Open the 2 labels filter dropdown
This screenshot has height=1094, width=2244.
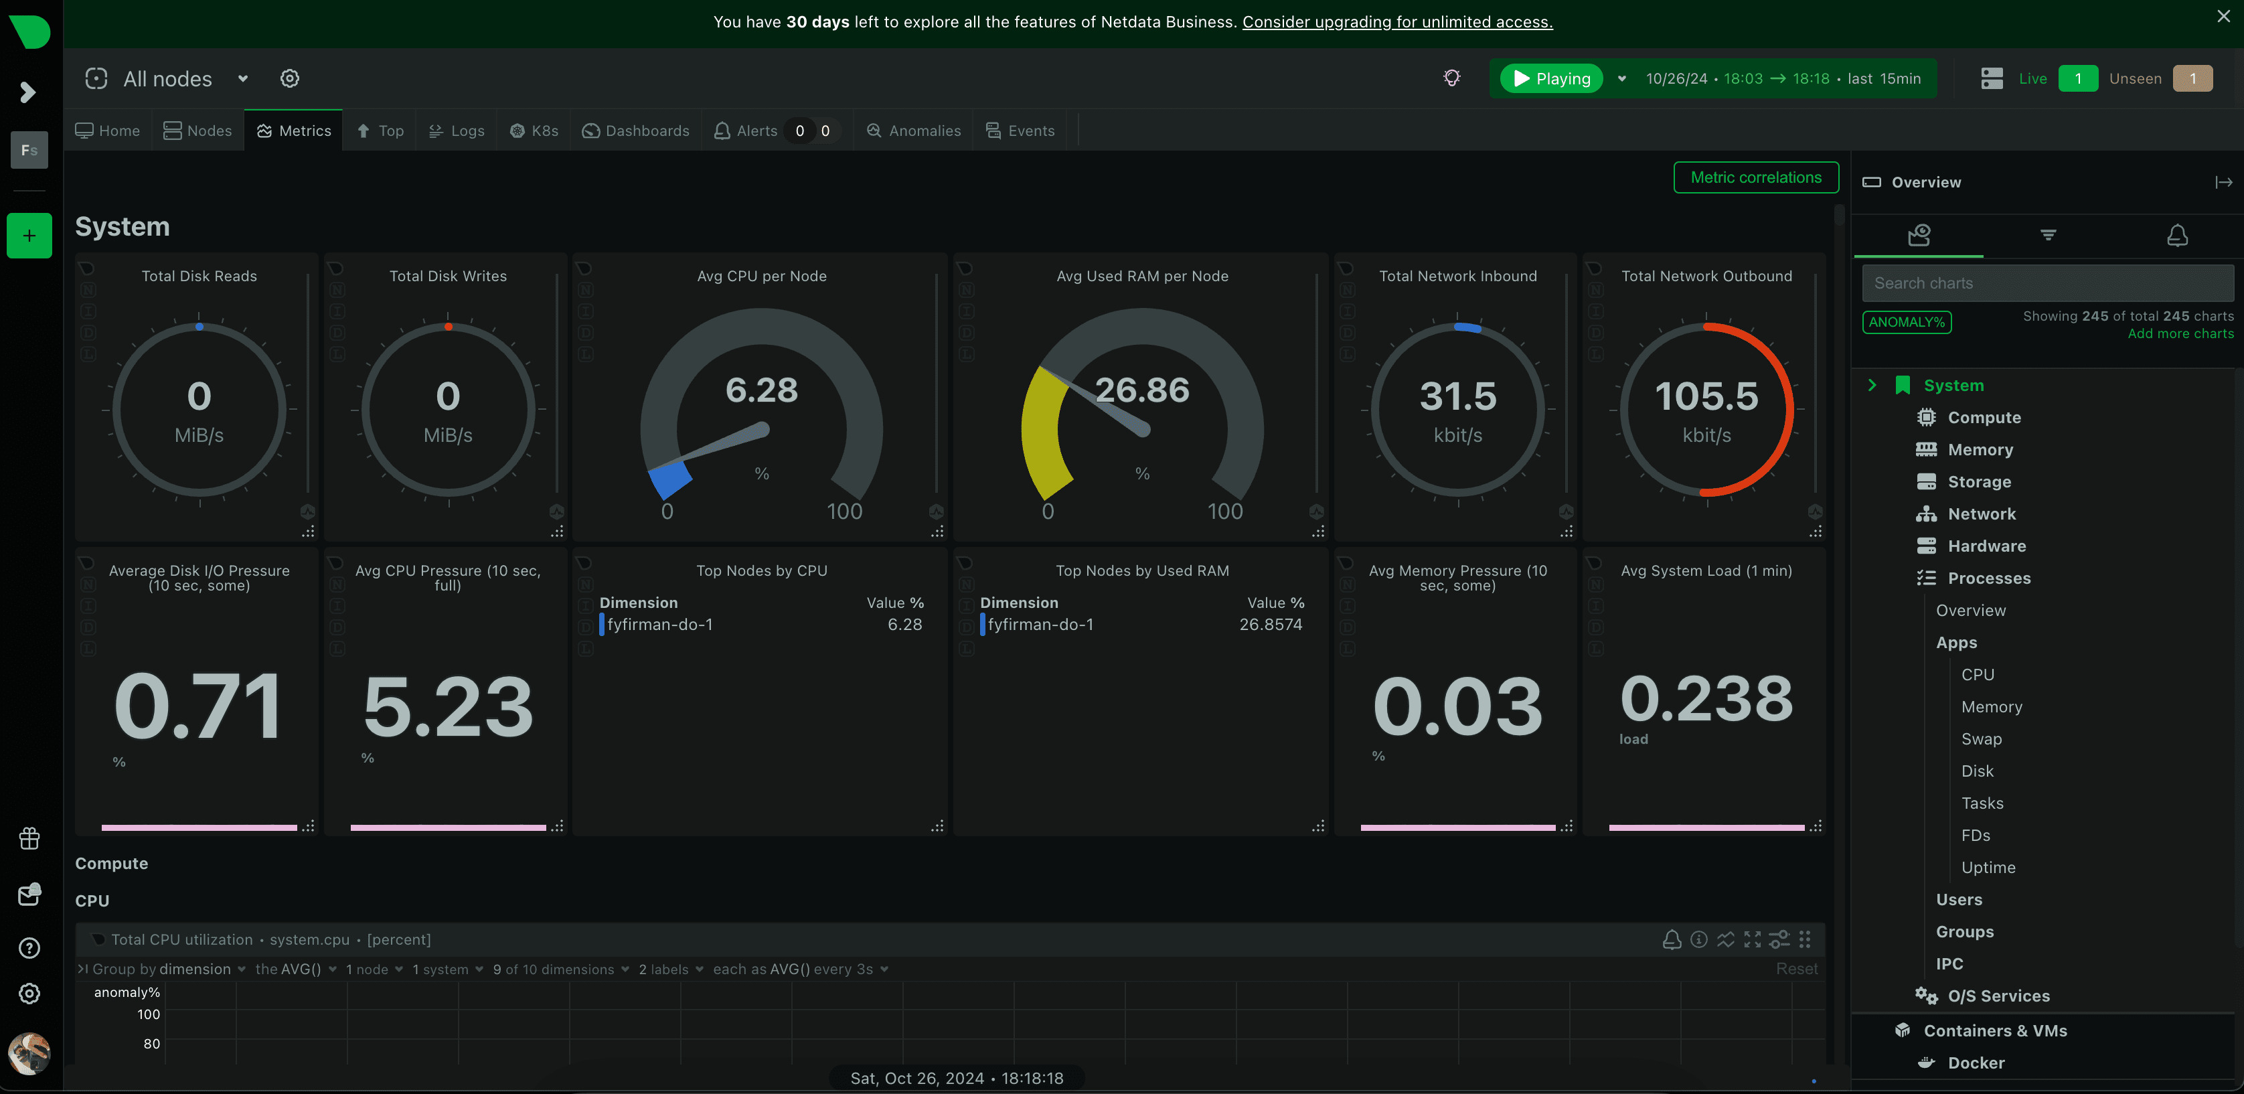(671, 969)
